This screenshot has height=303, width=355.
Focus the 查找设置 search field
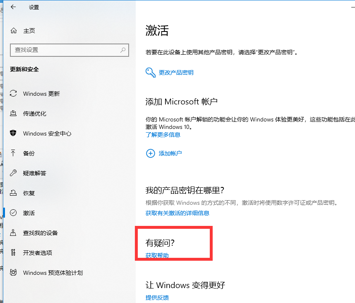tap(69, 50)
